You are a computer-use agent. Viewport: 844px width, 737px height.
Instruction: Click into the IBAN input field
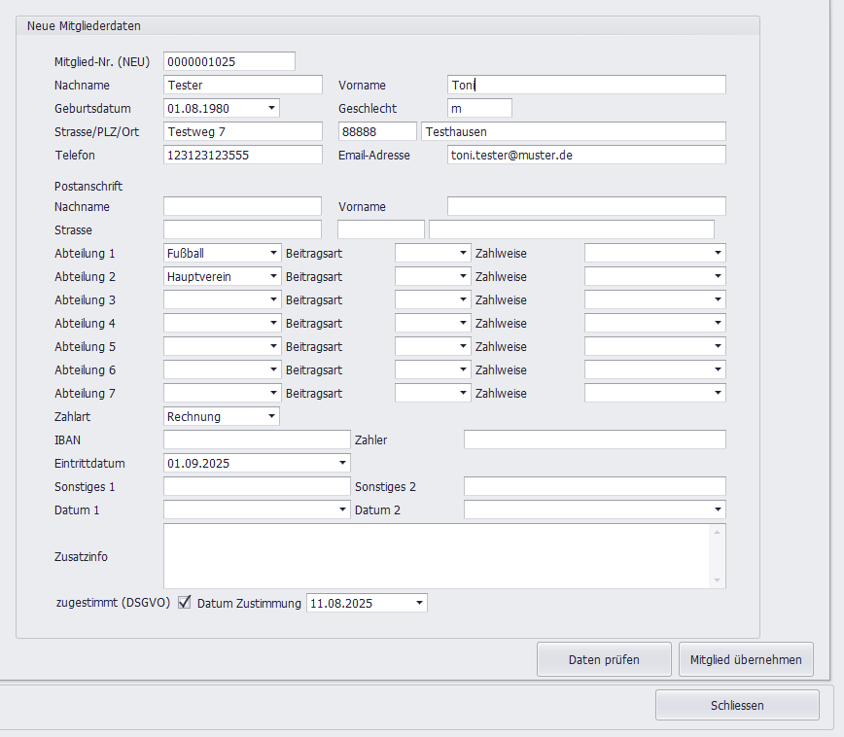[256, 439]
